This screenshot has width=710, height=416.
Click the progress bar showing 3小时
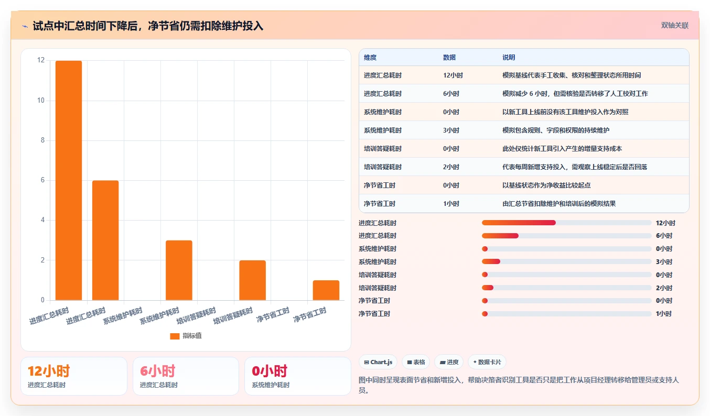point(567,262)
